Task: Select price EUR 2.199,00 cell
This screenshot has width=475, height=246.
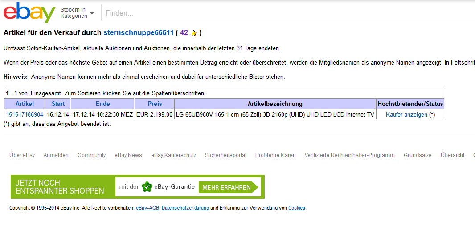Action: [x=154, y=114]
